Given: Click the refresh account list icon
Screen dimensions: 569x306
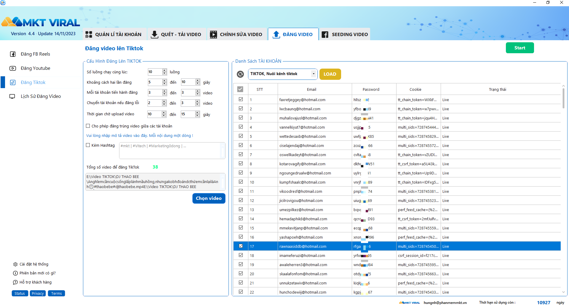Looking at the screenshot, I should click(x=240, y=74).
